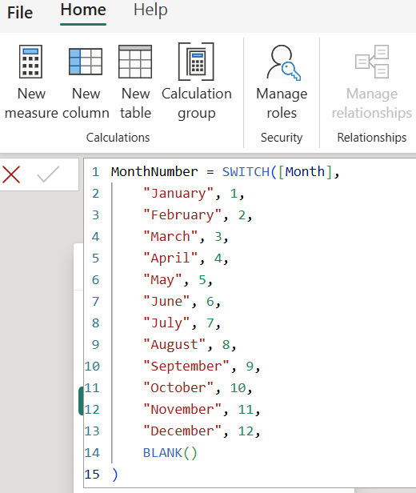This screenshot has height=493, width=416.
Task: Create a New column
Action: 86,62
